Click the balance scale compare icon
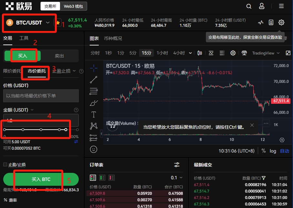Viewport: 293px width, 208px height. coord(244,53)
